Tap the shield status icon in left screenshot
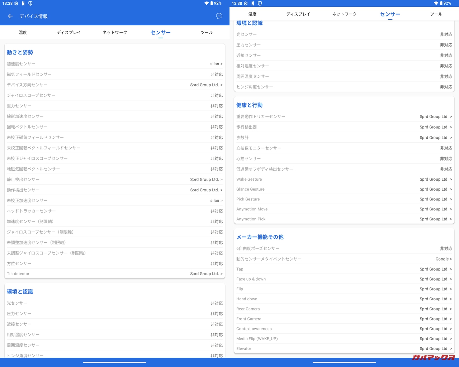The width and height of the screenshot is (459, 367). tap(30, 3)
